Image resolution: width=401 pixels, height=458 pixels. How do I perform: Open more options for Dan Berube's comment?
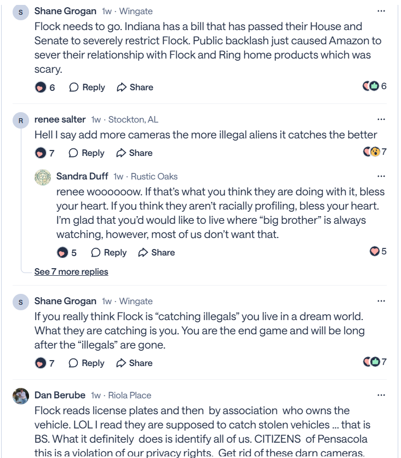click(x=381, y=395)
